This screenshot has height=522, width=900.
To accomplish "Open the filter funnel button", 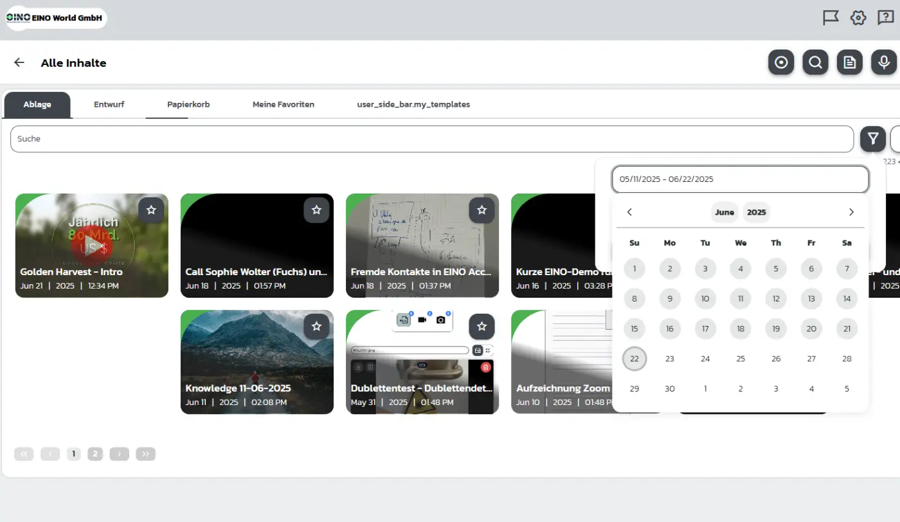I will (873, 138).
